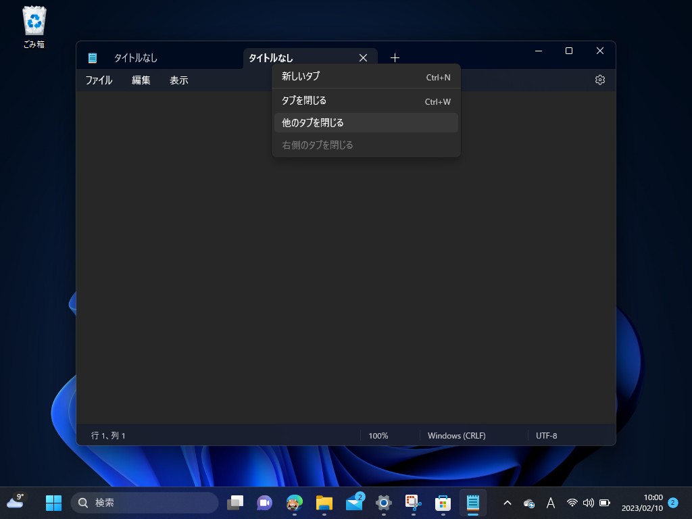This screenshot has height=519, width=692.
Task: Open Windows Settings from the taskbar
Action: pyautogui.click(x=383, y=503)
